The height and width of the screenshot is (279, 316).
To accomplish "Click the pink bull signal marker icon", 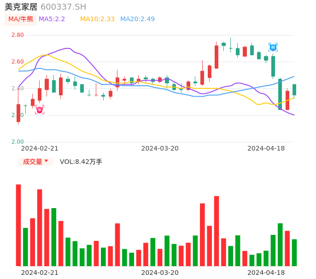I will (40, 110).
